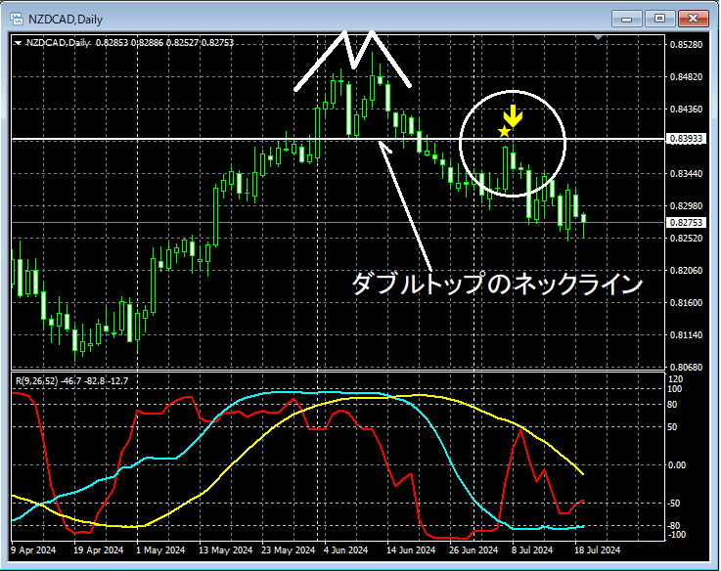This screenshot has width=721, height=571.
Task: Click price scale value 0.84820
Action: click(x=687, y=77)
